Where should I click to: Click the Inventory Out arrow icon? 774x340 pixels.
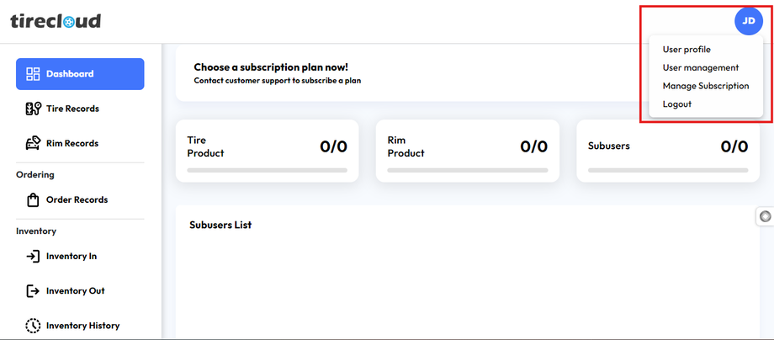(34, 291)
